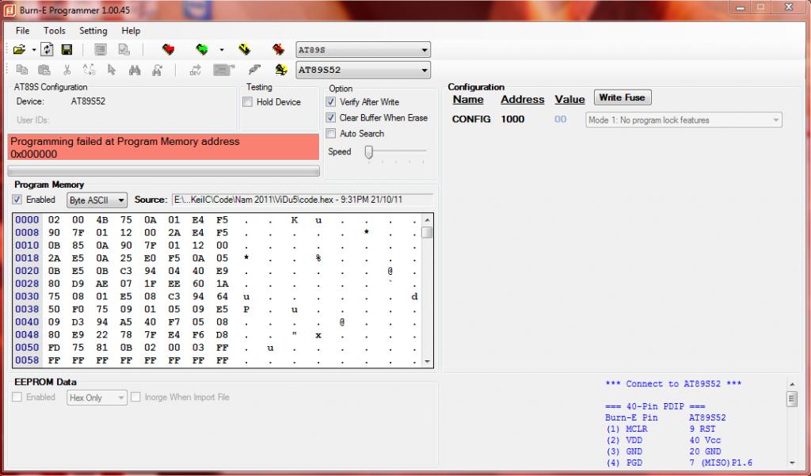Screen dimensions: 811x476
Task: Click the grayed monitor icon in the top toolbar
Action: pyautogui.click(x=101, y=50)
